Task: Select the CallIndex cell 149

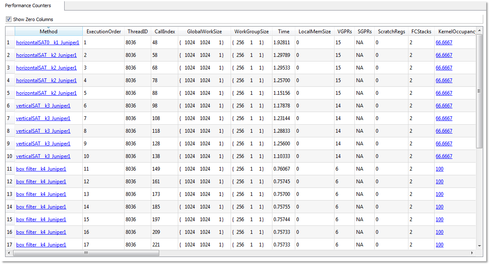Action: (165, 169)
